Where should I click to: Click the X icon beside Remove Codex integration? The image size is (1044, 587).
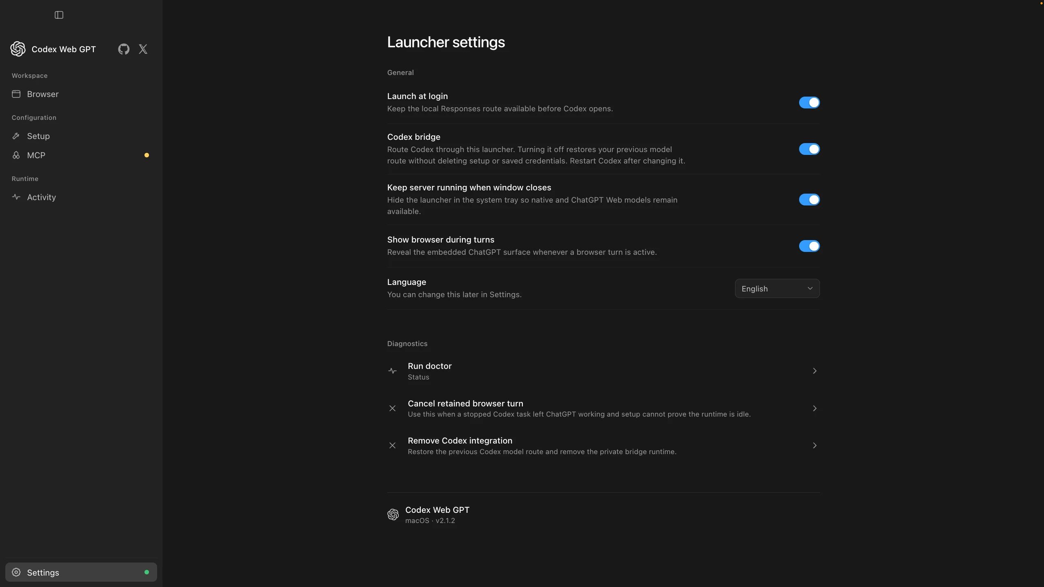coord(392,446)
